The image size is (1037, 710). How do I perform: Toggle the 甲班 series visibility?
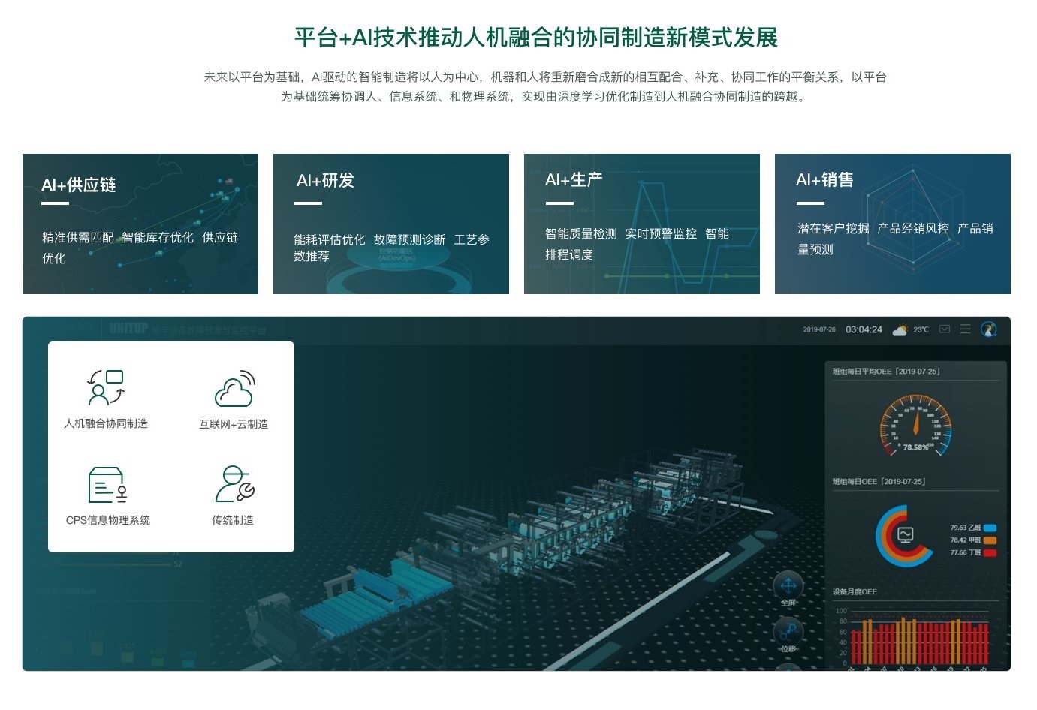pyautogui.click(x=991, y=540)
